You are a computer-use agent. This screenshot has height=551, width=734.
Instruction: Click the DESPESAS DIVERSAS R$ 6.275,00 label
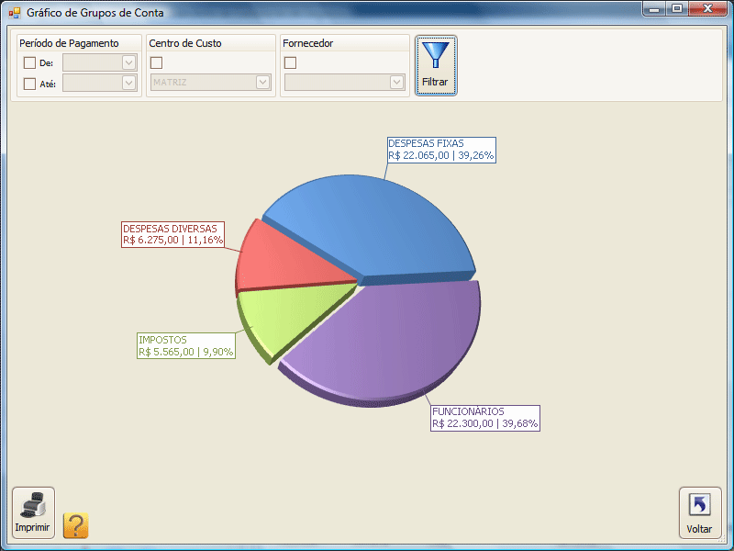tap(172, 235)
